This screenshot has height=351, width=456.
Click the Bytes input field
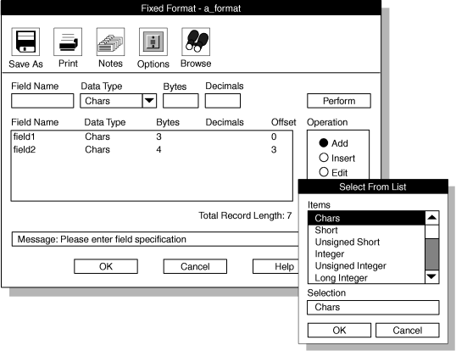(181, 101)
